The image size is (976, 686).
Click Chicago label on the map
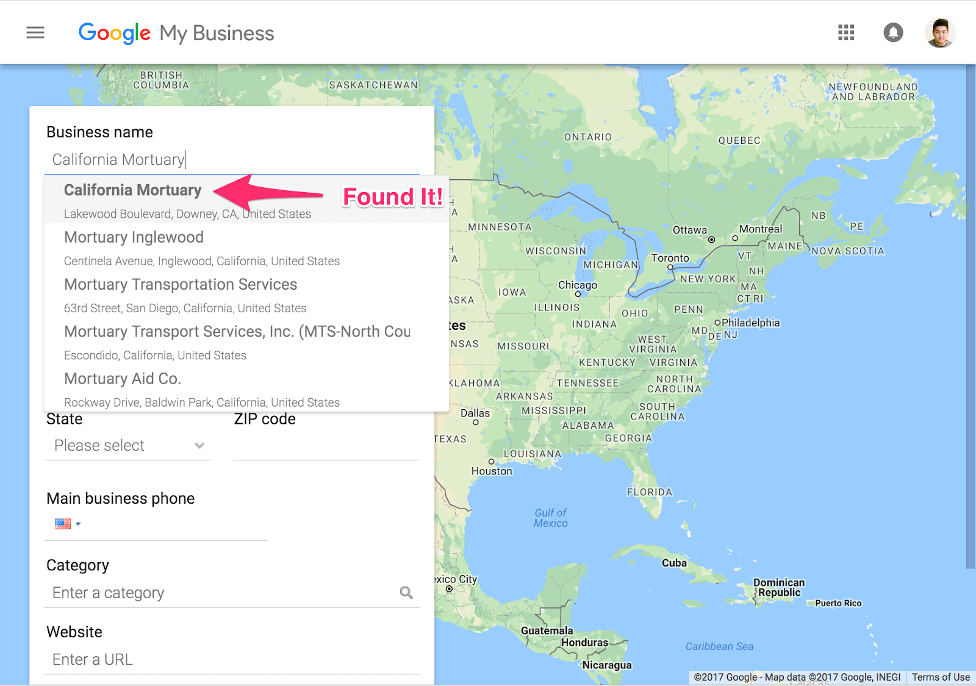(x=578, y=285)
